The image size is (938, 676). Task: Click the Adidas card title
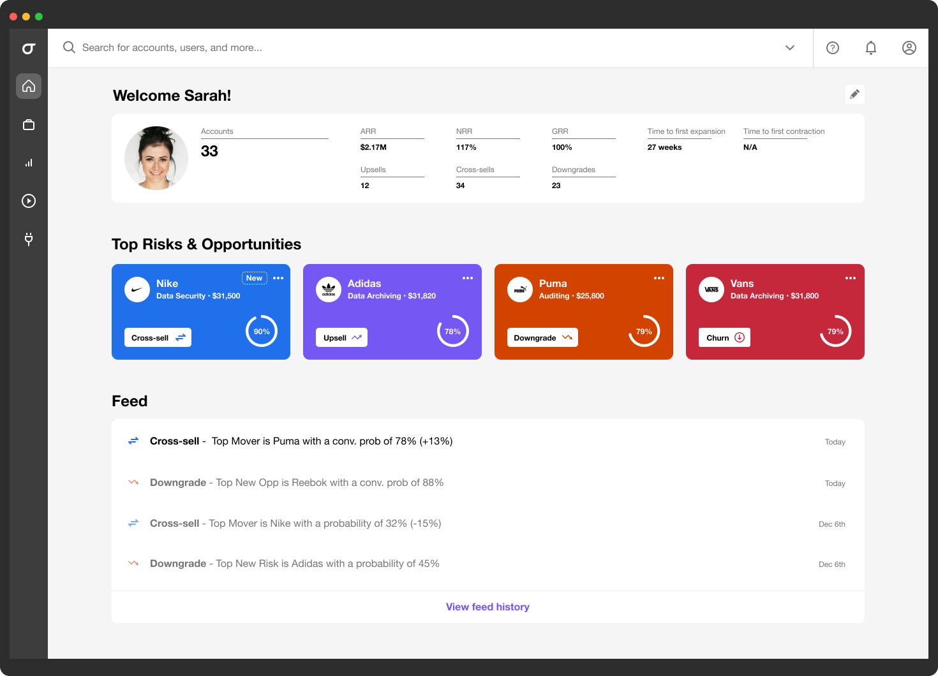[x=364, y=284]
